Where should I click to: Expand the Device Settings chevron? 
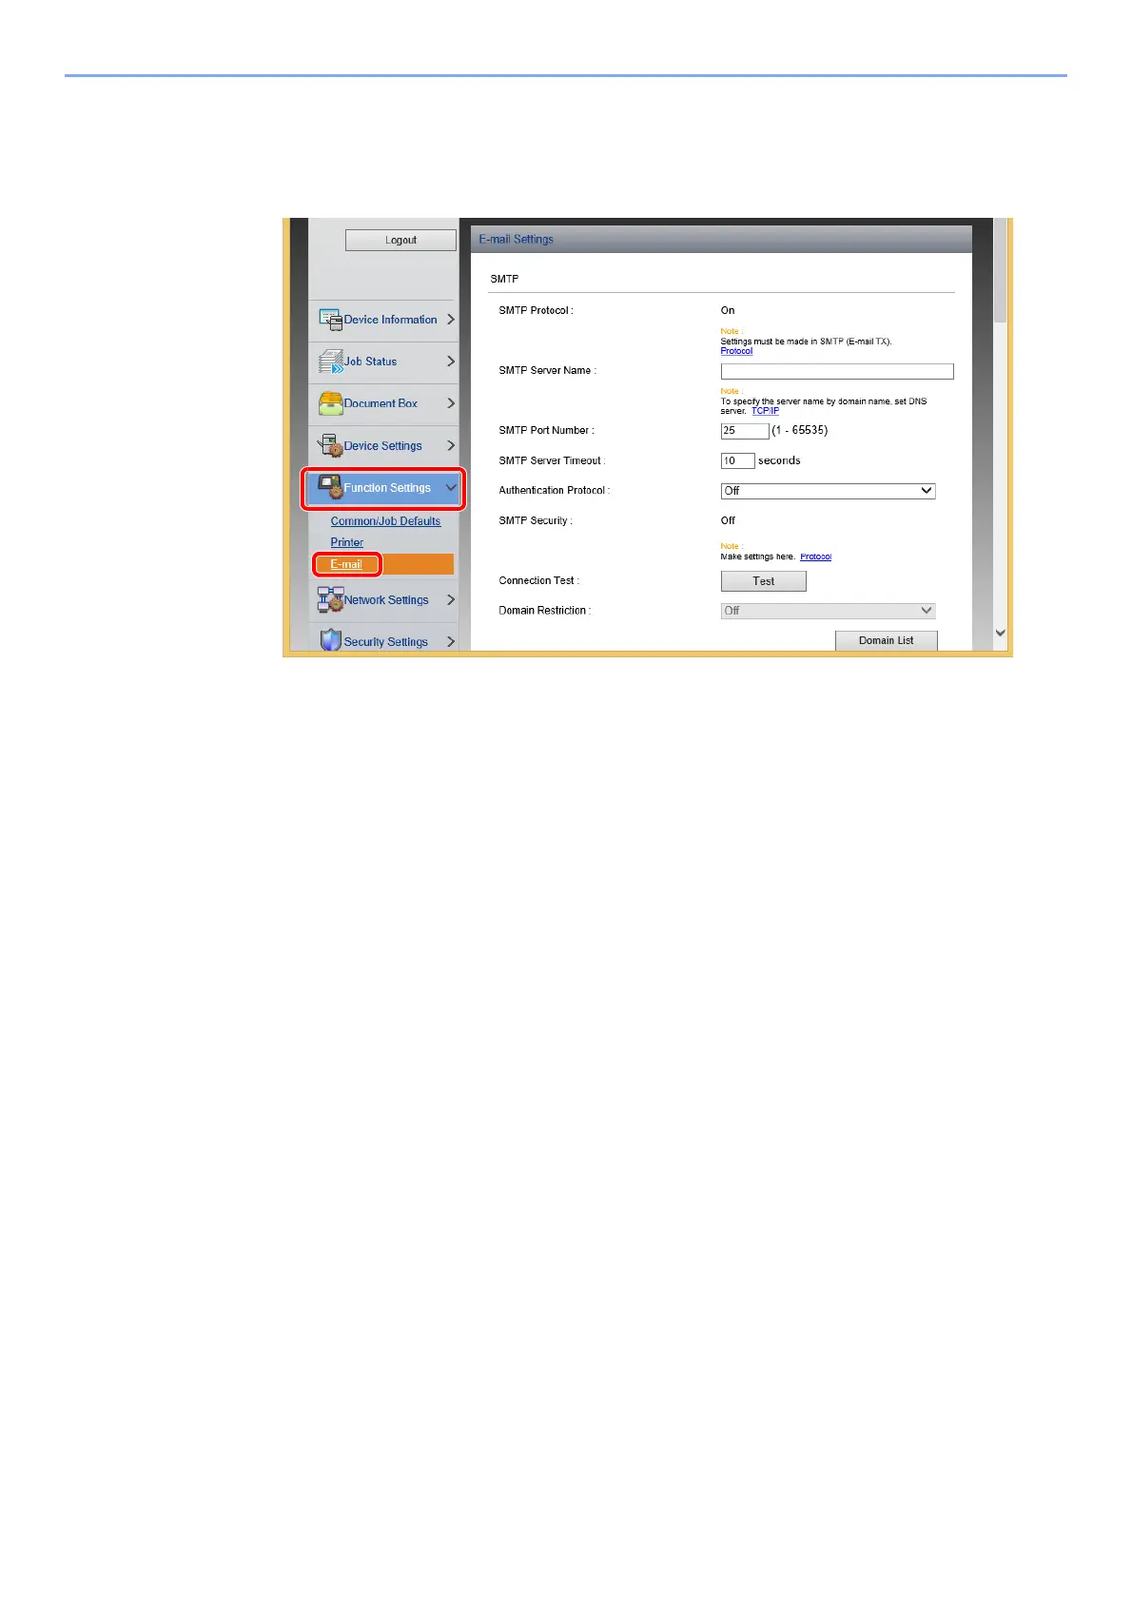451,445
